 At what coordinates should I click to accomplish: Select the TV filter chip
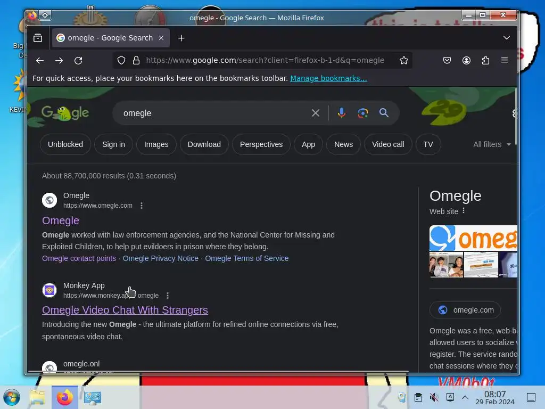(x=428, y=144)
